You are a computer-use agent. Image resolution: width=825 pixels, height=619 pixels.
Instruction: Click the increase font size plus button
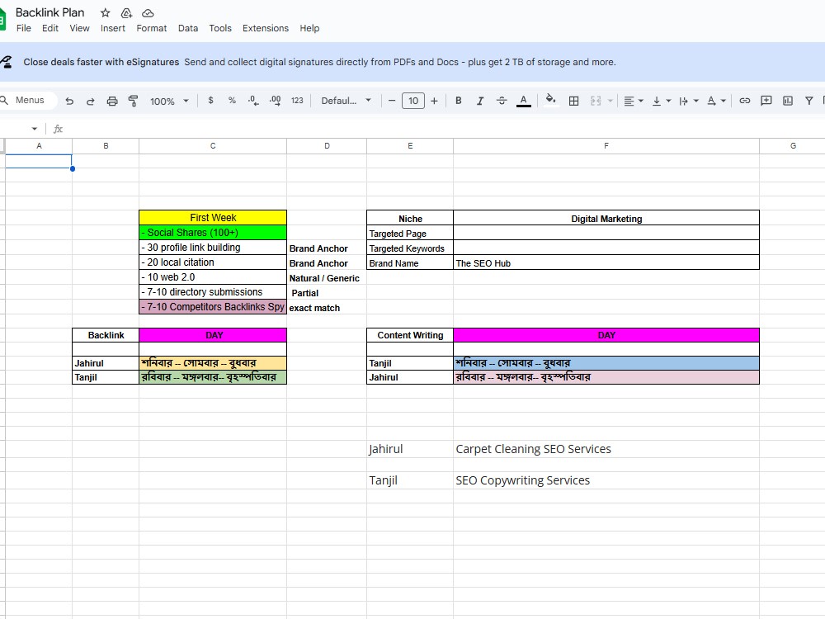pyautogui.click(x=434, y=101)
